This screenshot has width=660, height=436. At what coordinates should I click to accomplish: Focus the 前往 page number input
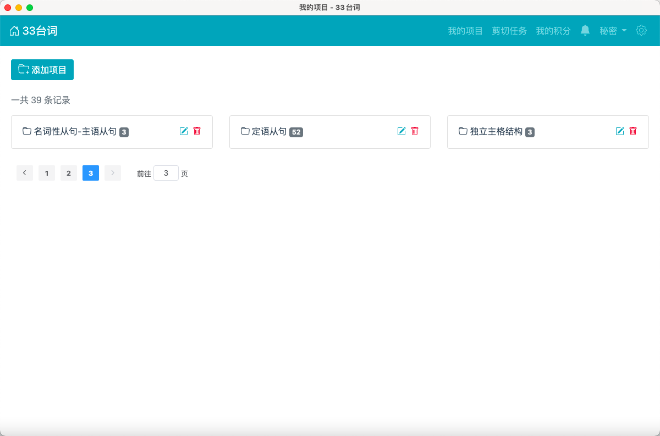[166, 173]
